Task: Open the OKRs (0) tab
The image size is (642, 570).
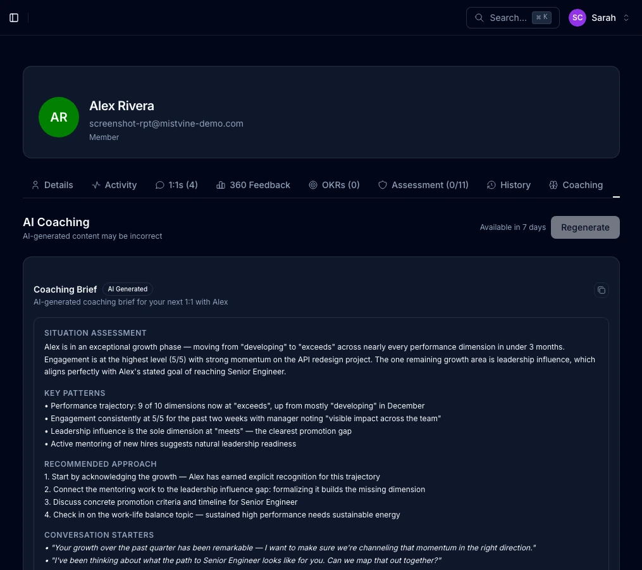Action: [334, 185]
